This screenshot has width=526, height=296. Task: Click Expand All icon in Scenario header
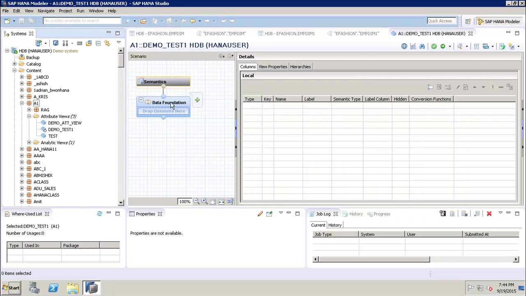coord(221,56)
